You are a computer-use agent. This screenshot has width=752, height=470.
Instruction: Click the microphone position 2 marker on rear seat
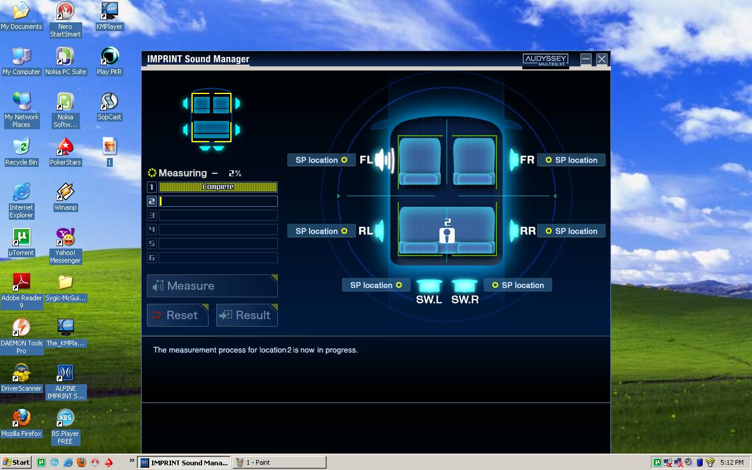(448, 233)
